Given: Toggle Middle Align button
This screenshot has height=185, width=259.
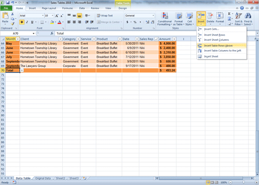Looking at the screenshot, I should 74,16.
